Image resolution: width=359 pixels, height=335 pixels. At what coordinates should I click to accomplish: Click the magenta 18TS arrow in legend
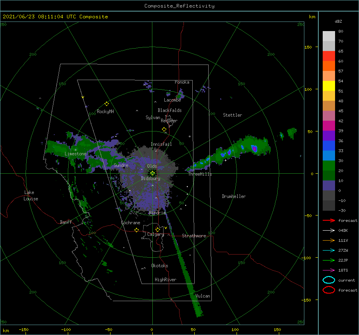point(329,270)
